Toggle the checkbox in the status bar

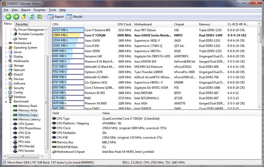(4, 162)
